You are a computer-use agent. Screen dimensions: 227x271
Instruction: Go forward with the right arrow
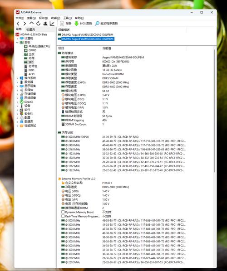25,24
